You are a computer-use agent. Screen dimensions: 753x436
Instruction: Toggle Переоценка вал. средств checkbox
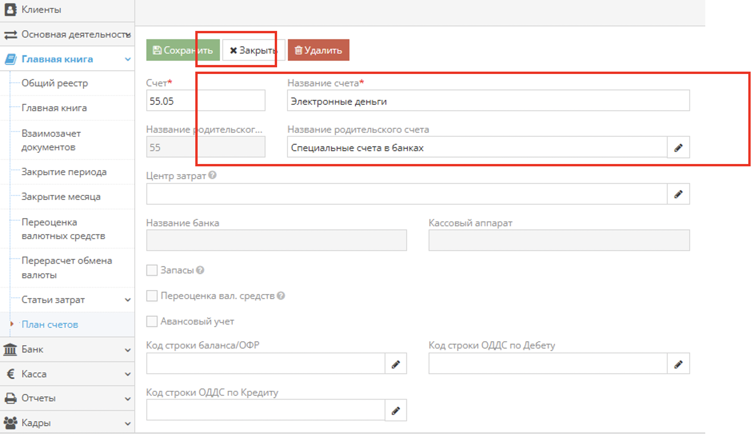click(x=152, y=296)
